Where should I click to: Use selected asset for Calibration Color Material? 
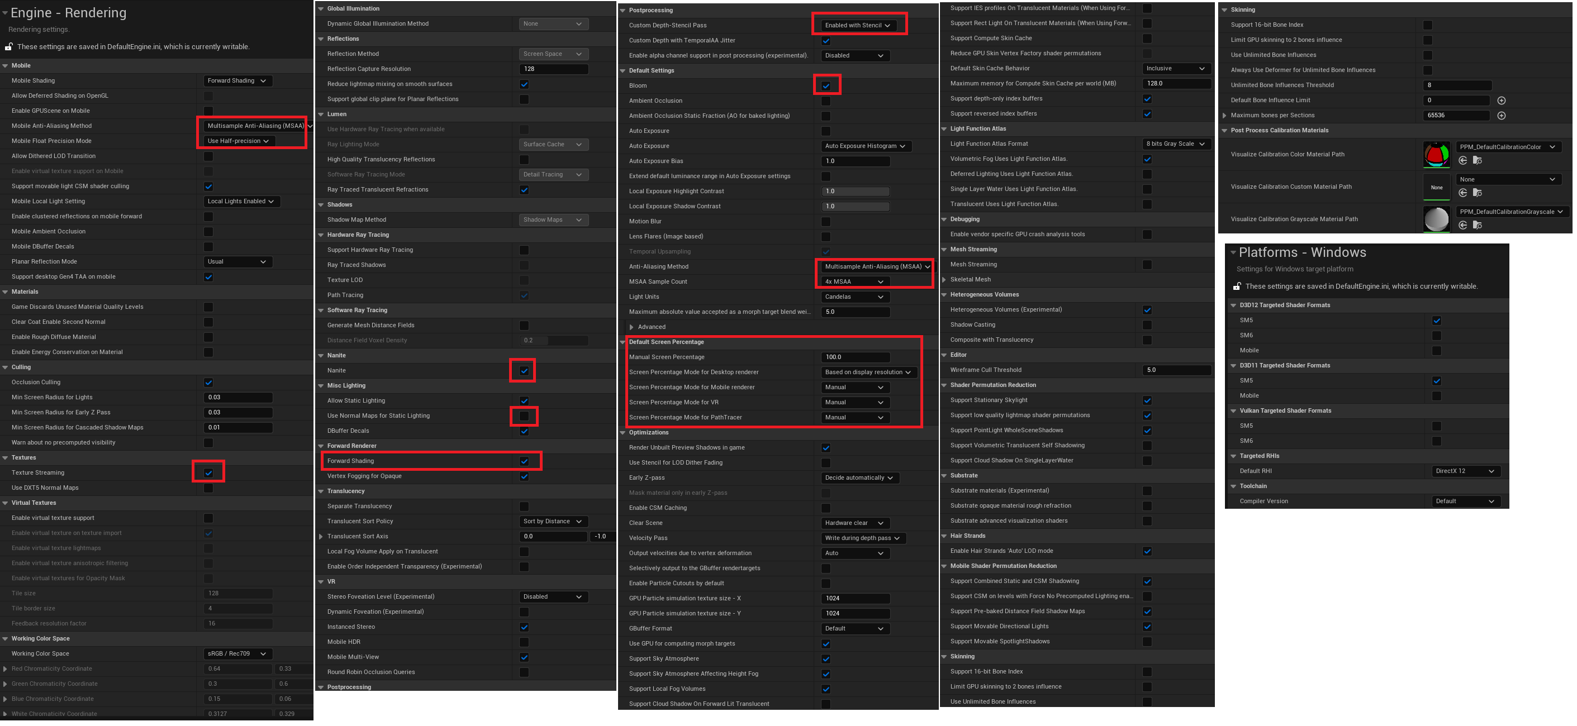pos(1462,160)
